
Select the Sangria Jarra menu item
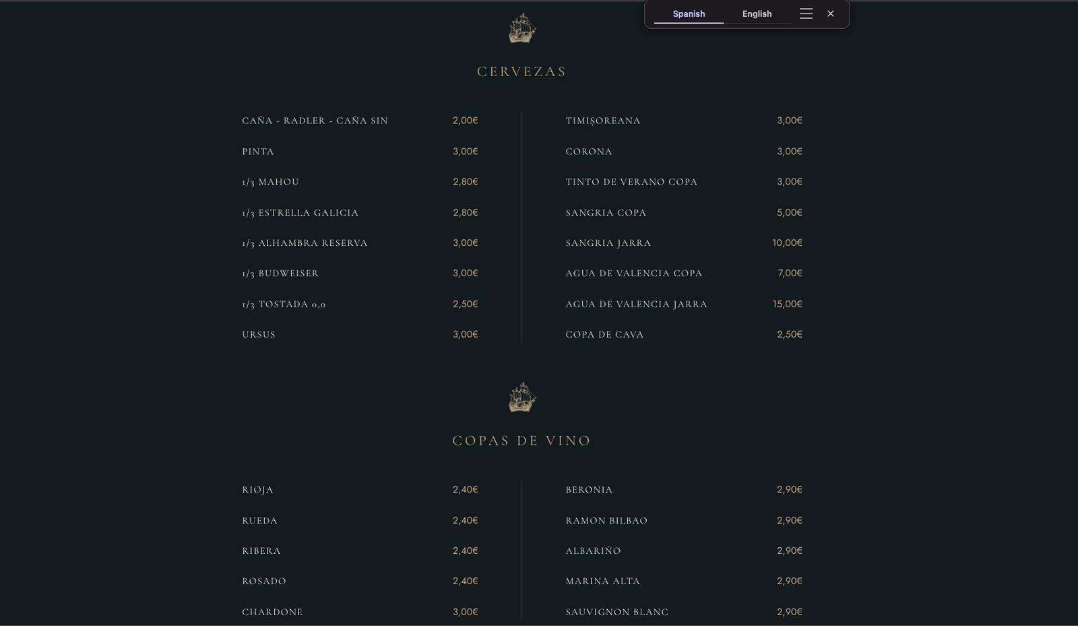[x=608, y=243]
